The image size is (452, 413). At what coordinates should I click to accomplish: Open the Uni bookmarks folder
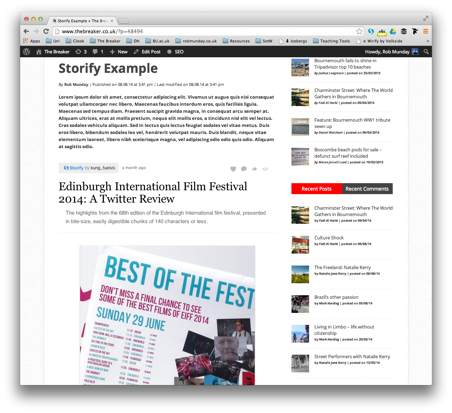(x=53, y=41)
